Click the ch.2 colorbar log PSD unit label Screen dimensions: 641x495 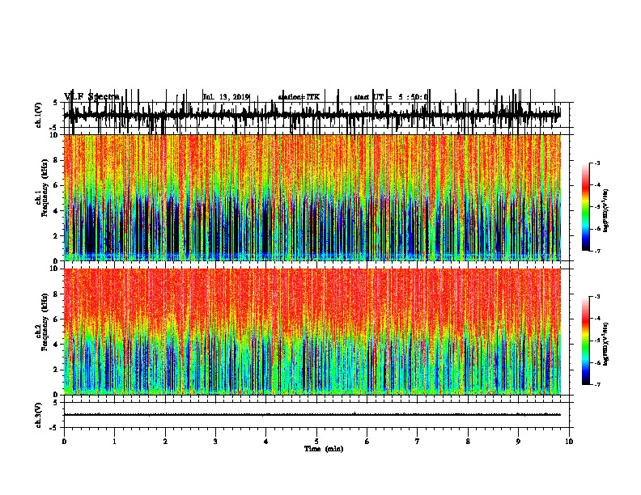[606, 344]
